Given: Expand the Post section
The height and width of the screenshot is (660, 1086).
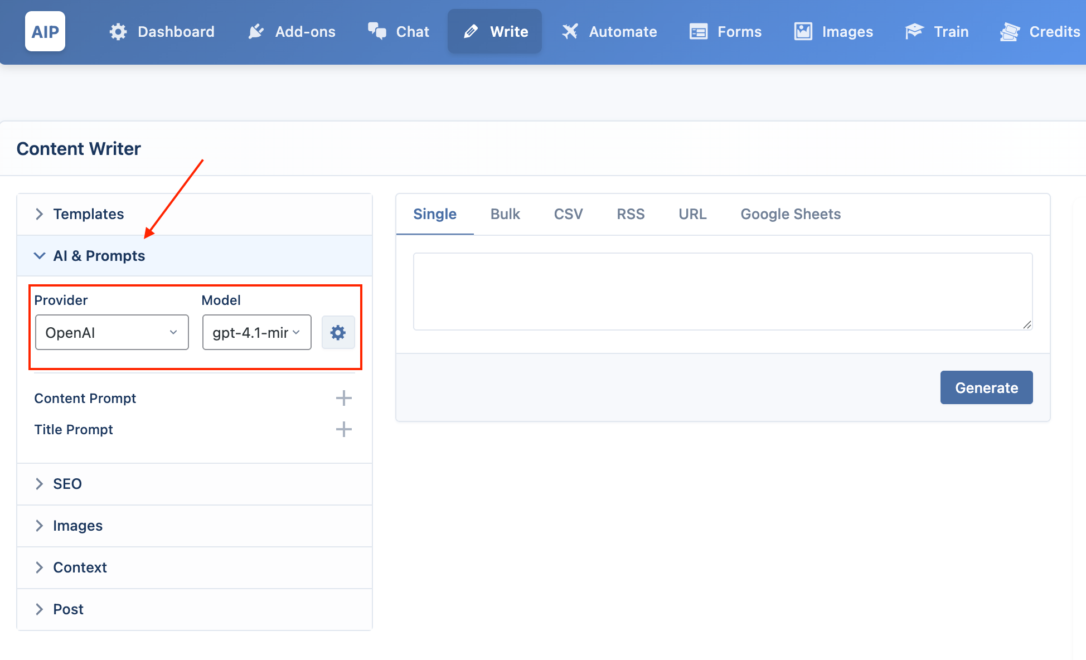Looking at the screenshot, I should click(195, 609).
